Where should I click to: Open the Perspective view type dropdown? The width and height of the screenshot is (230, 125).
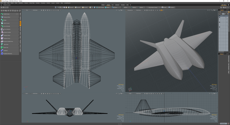[x=130, y=10]
